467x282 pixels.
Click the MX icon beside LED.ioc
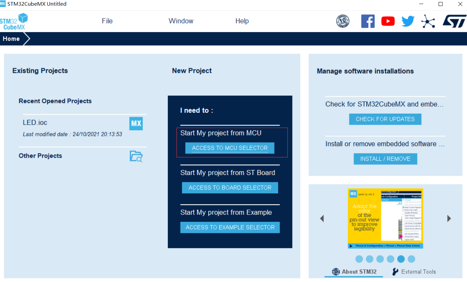pyautogui.click(x=136, y=124)
